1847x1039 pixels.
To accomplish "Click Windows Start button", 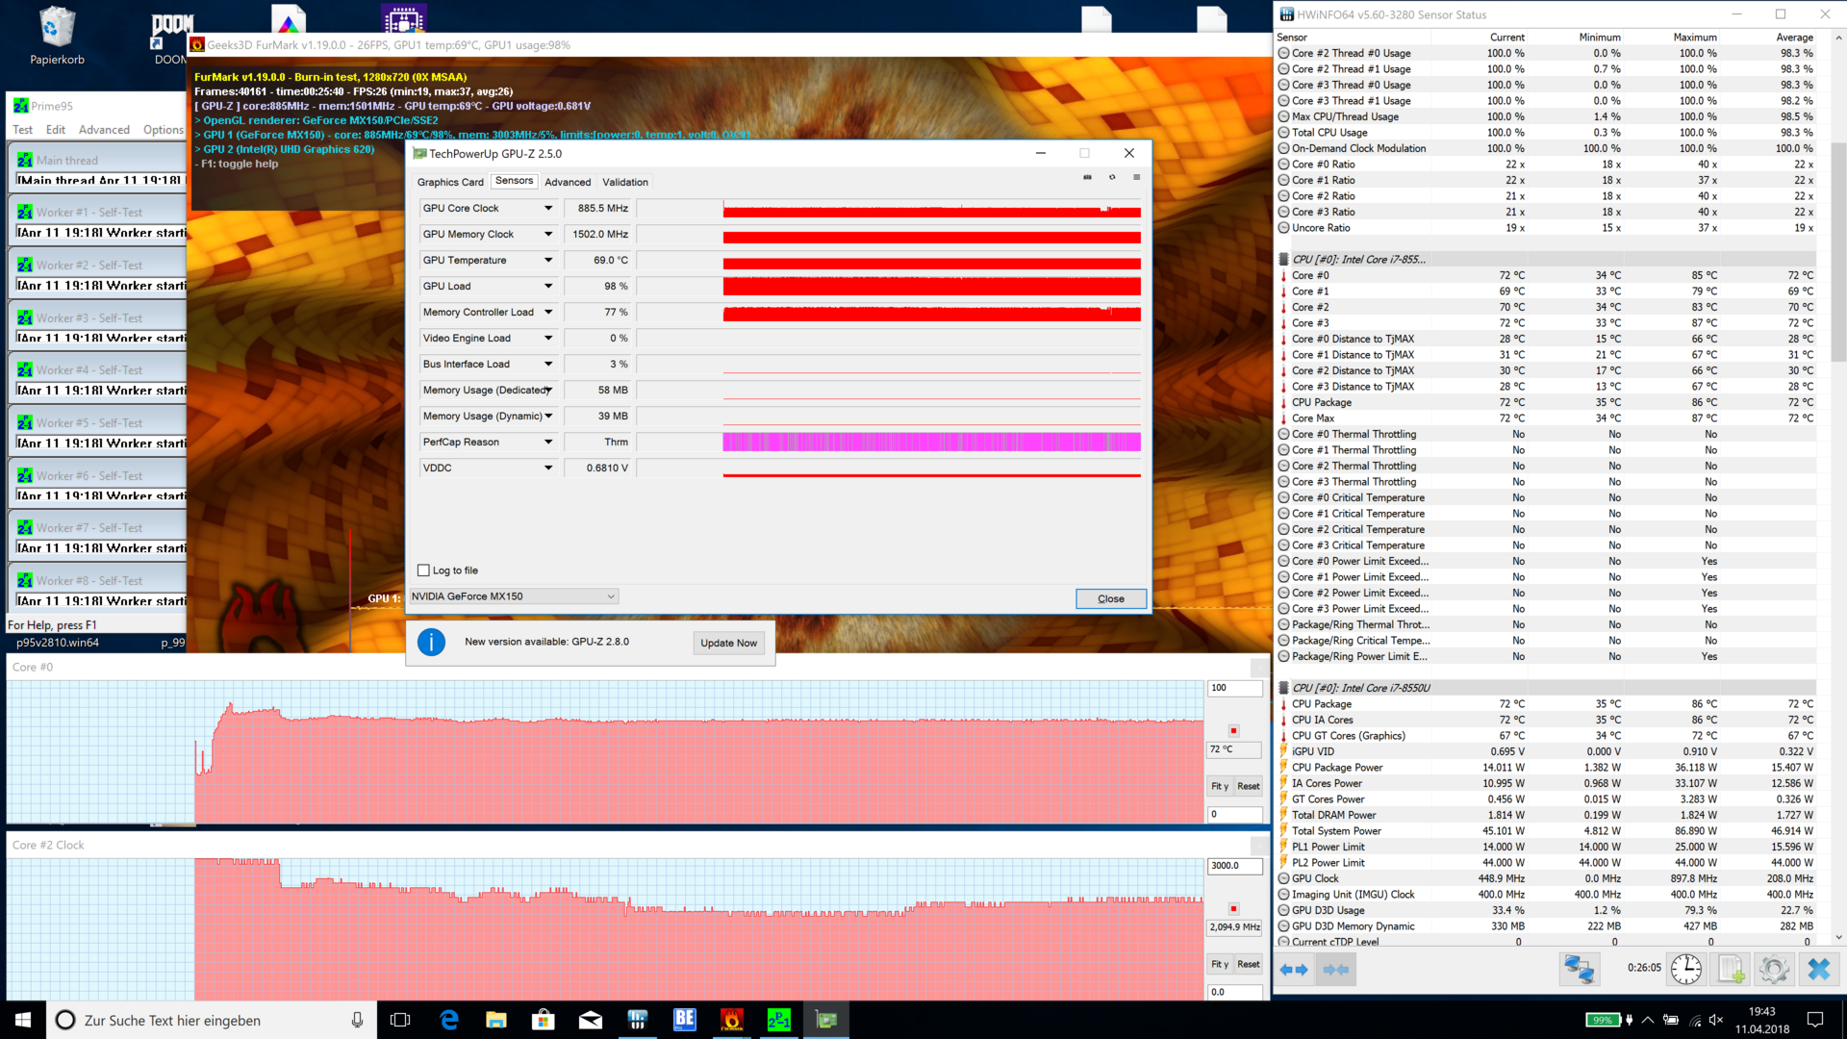I will (x=23, y=1020).
